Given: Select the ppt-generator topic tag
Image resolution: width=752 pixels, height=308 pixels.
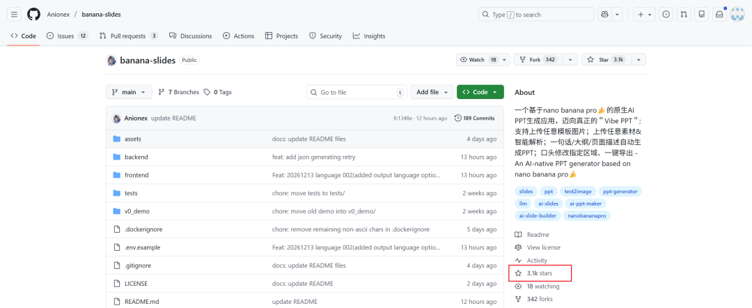Looking at the screenshot, I should [x=620, y=192].
